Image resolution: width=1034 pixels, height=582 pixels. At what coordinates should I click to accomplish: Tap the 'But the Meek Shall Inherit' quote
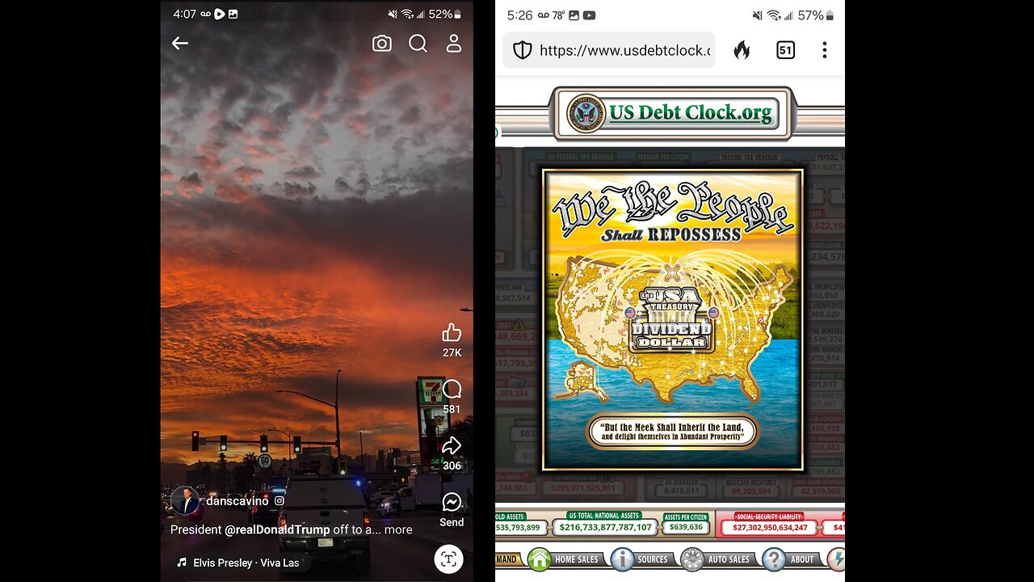[x=672, y=432]
